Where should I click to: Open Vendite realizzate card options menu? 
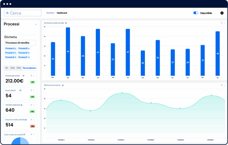pyautogui.click(x=34, y=105)
